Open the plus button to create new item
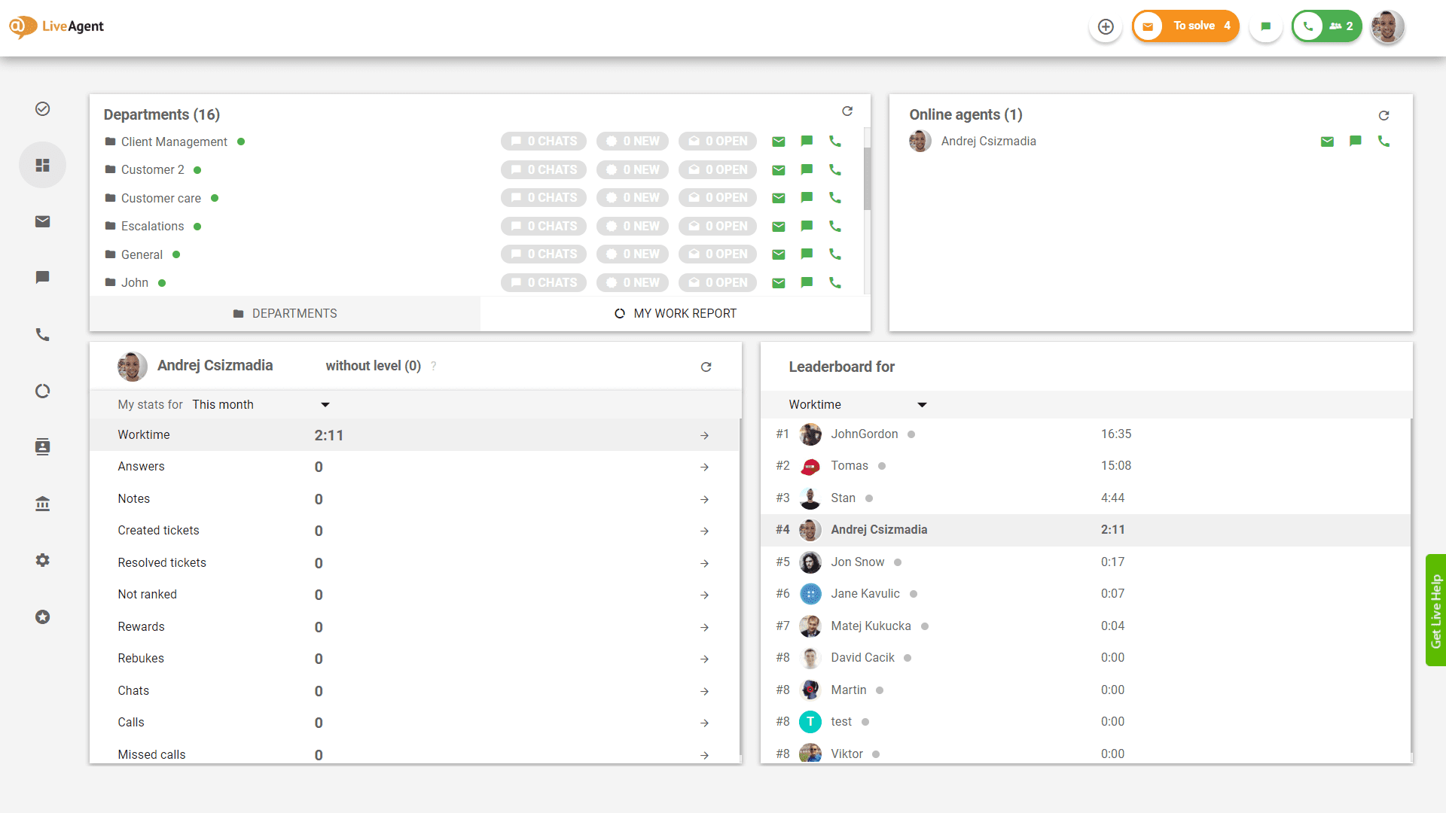 point(1105,26)
